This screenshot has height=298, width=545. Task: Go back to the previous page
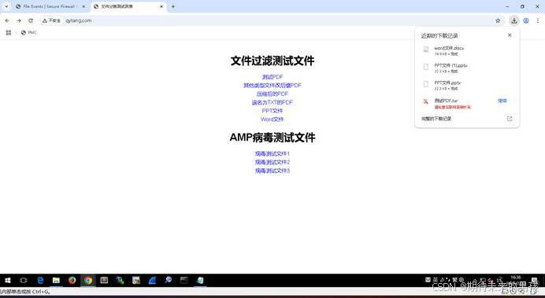tap(7, 20)
